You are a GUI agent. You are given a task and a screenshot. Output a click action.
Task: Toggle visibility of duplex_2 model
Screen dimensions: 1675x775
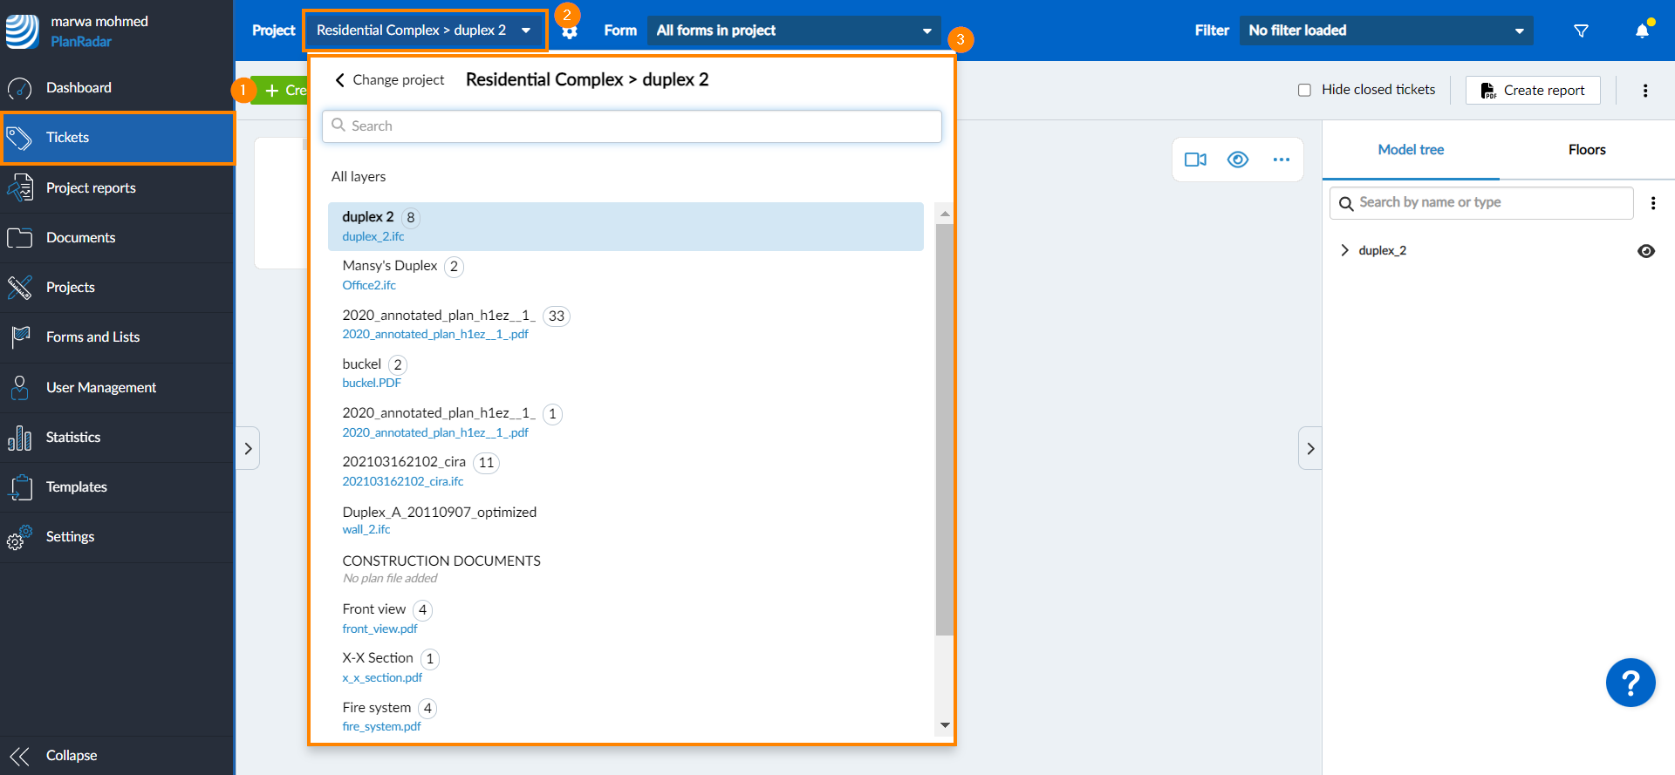[1645, 251]
